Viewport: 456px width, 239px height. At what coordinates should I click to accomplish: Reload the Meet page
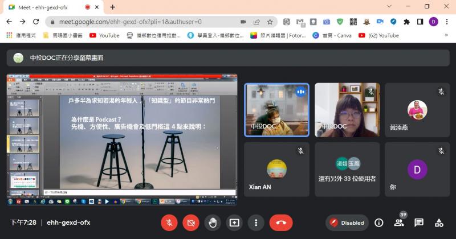[x=36, y=22]
